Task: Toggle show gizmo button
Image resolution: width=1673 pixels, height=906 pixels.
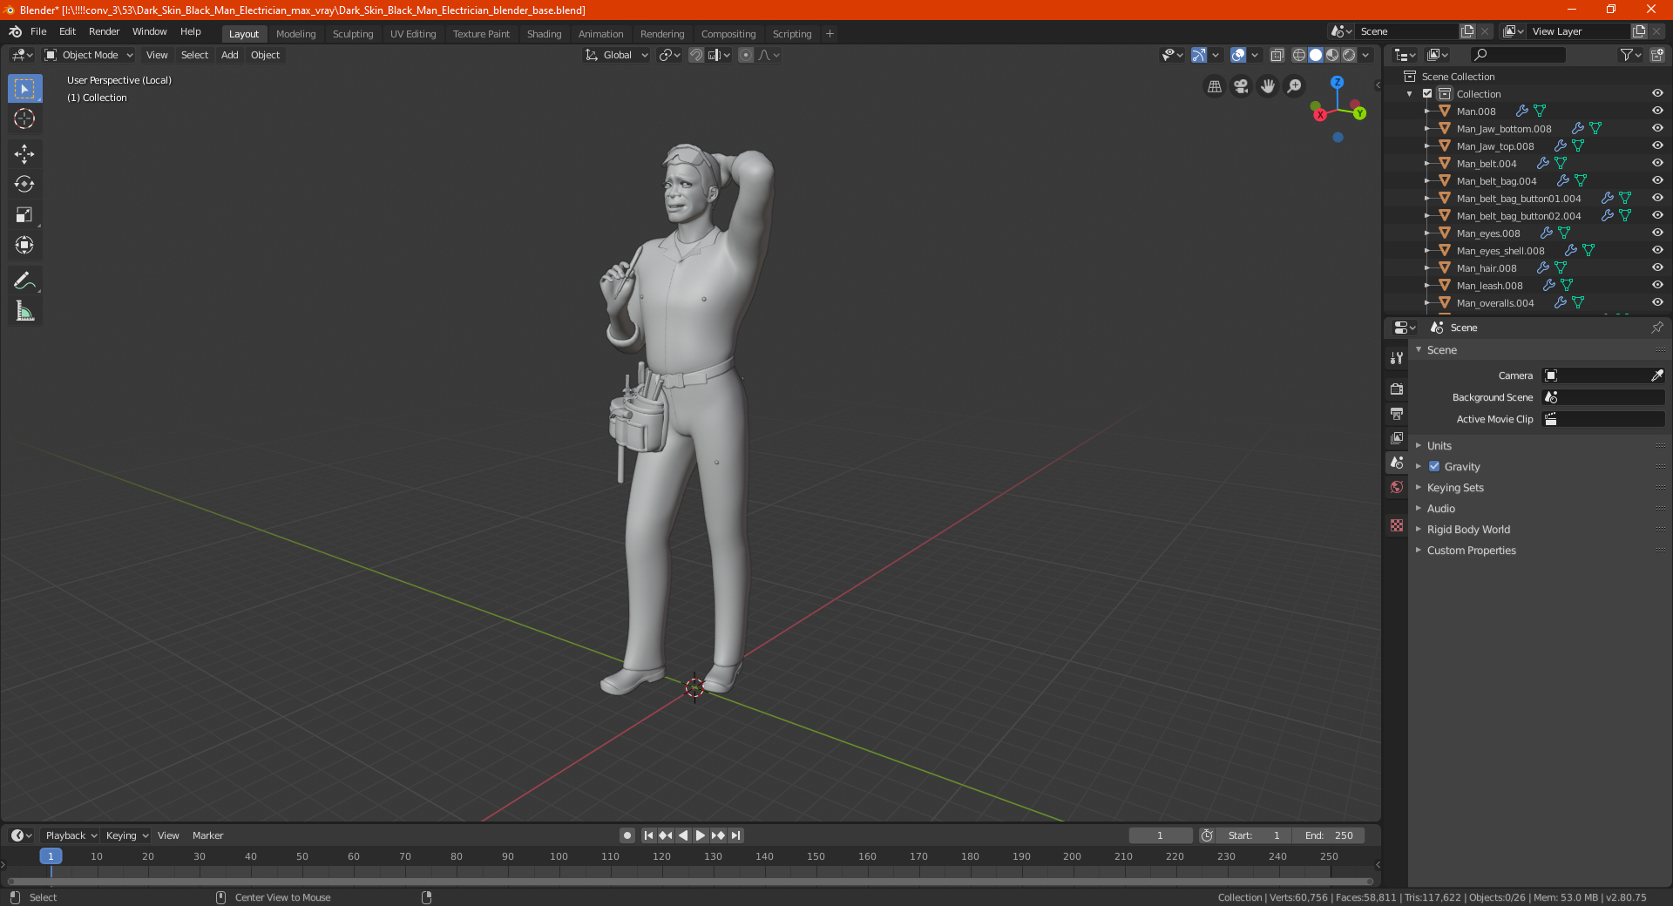Action: coord(1199,55)
